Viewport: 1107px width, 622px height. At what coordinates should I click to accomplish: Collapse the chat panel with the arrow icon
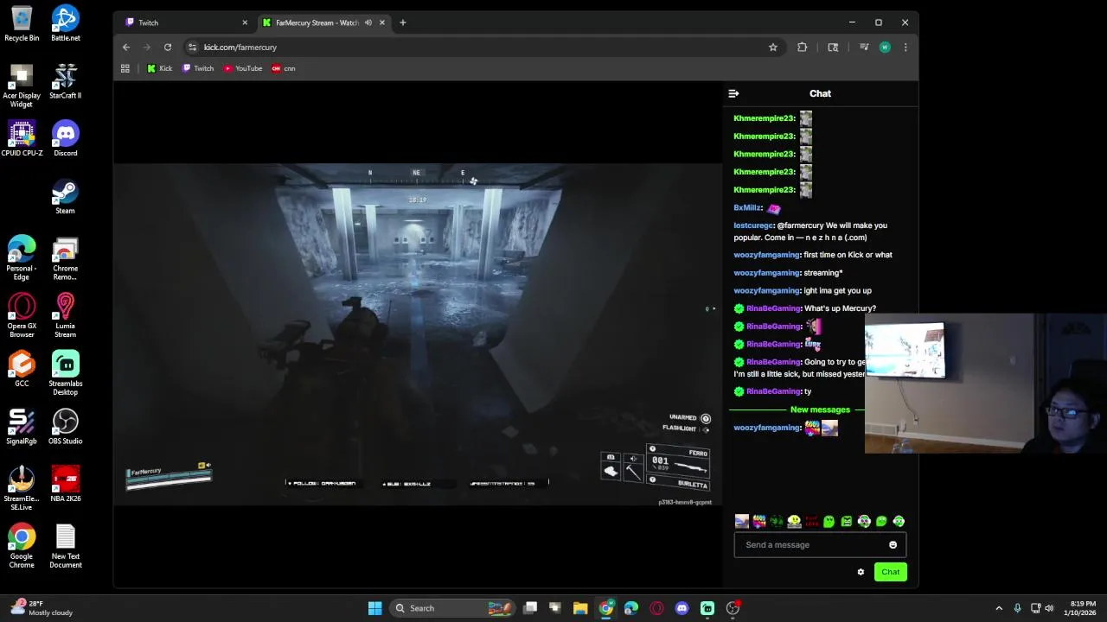click(733, 93)
